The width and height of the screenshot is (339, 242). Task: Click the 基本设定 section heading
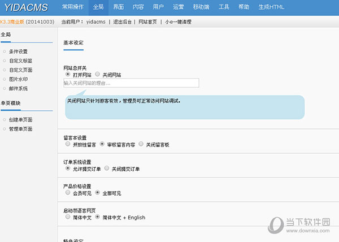pos(73,43)
